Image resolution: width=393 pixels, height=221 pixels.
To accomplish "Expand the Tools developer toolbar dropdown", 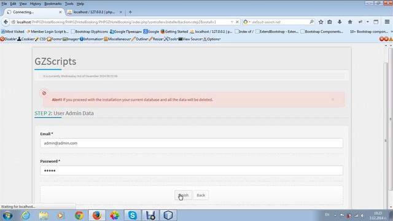I will [171, 39].
